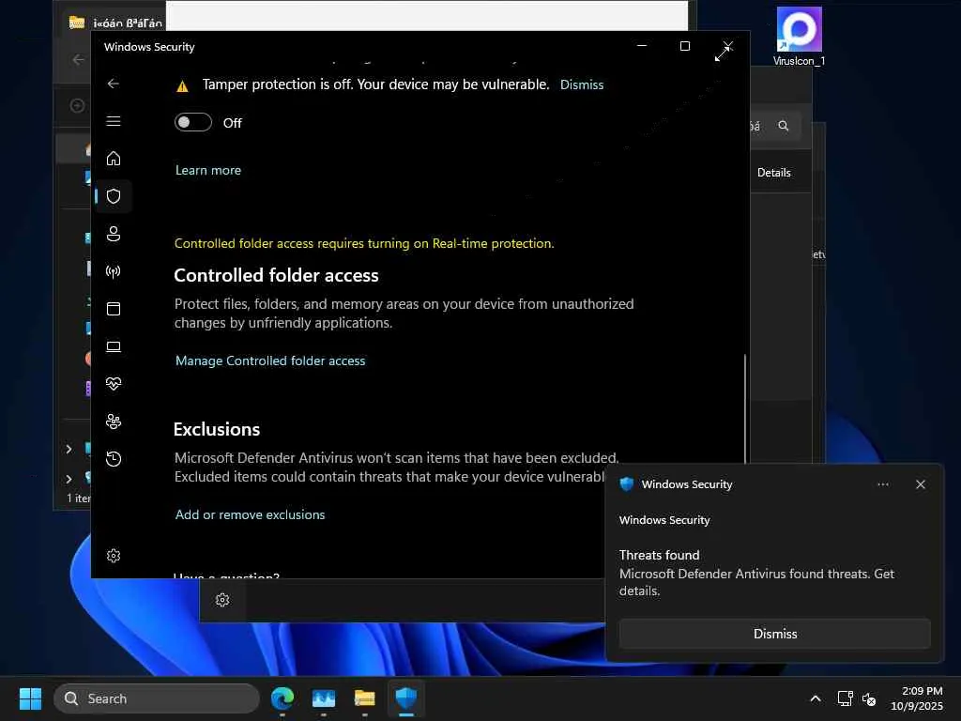Launch Microsoft Edge from taskbar
Image resolution: width=961 pixels, height=721 pixels.
click(282, 698)
